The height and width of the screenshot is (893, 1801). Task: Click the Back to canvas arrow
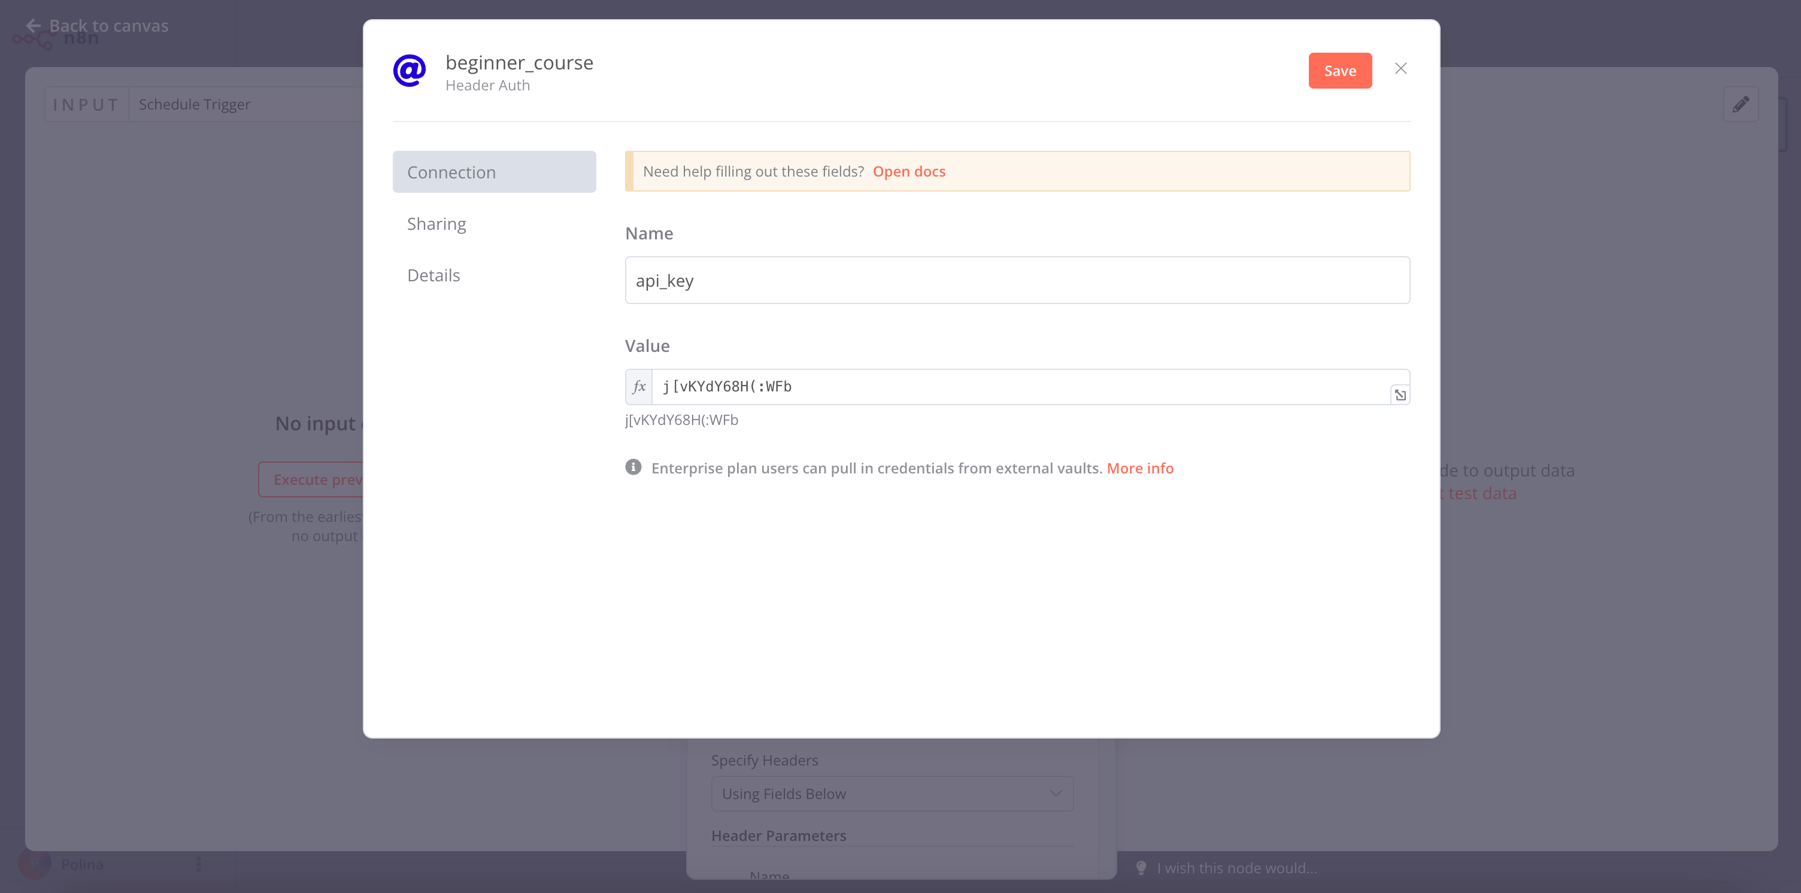(34, 25)
